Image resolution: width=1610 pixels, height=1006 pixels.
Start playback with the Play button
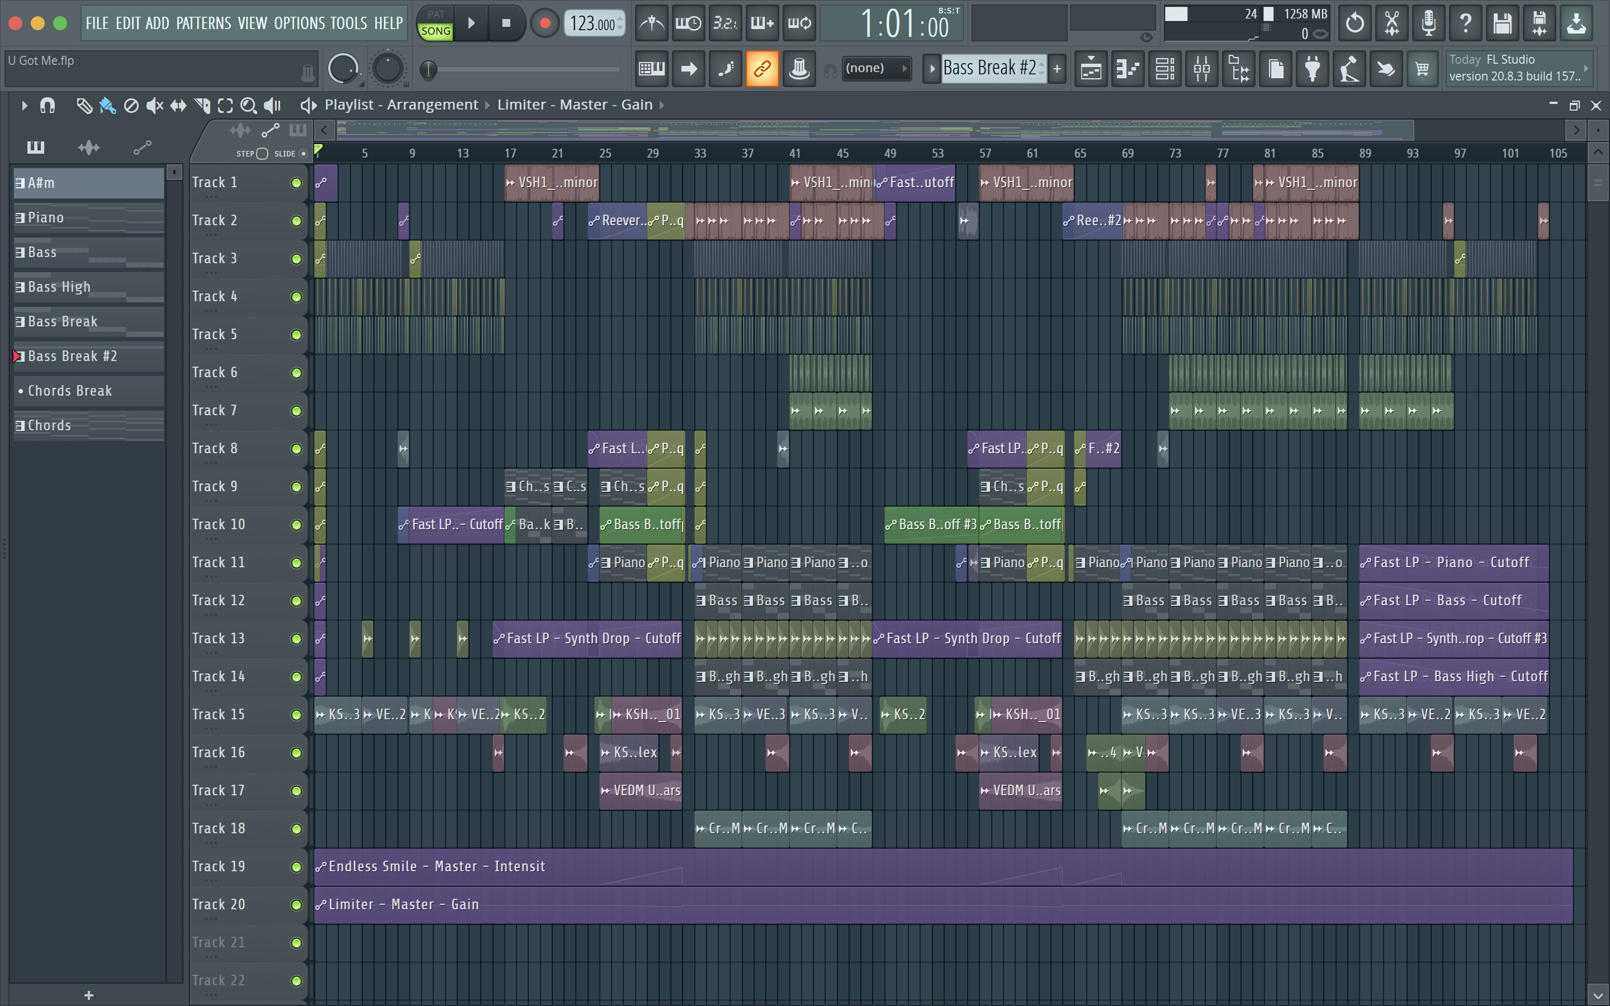point(472,23)
